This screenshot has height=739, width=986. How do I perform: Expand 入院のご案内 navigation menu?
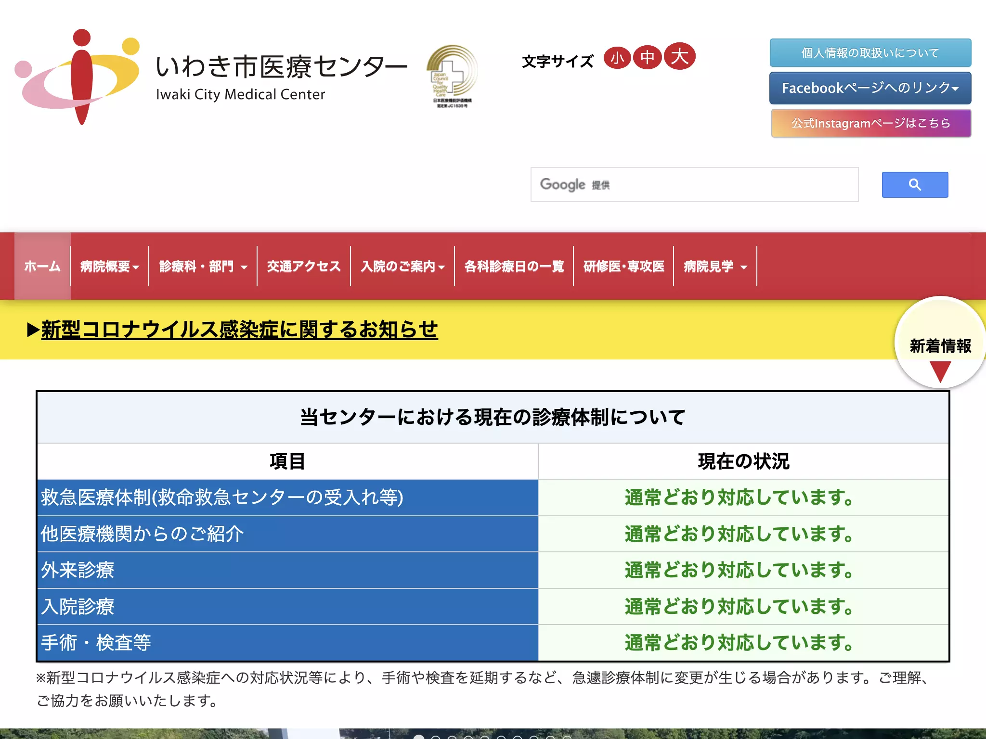click(x=402, y=266)
